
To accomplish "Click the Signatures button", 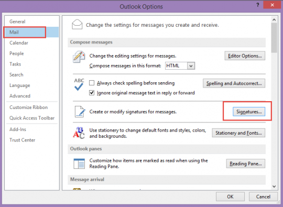I will (249, 112).
